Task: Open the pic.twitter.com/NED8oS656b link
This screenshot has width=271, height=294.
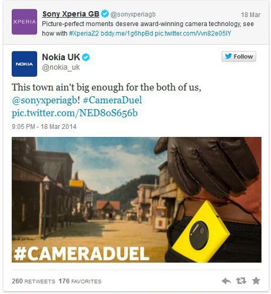Action: [x=75, y=113]
